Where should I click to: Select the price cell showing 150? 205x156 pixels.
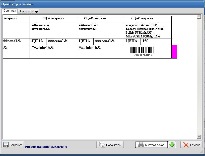[156, 41]
